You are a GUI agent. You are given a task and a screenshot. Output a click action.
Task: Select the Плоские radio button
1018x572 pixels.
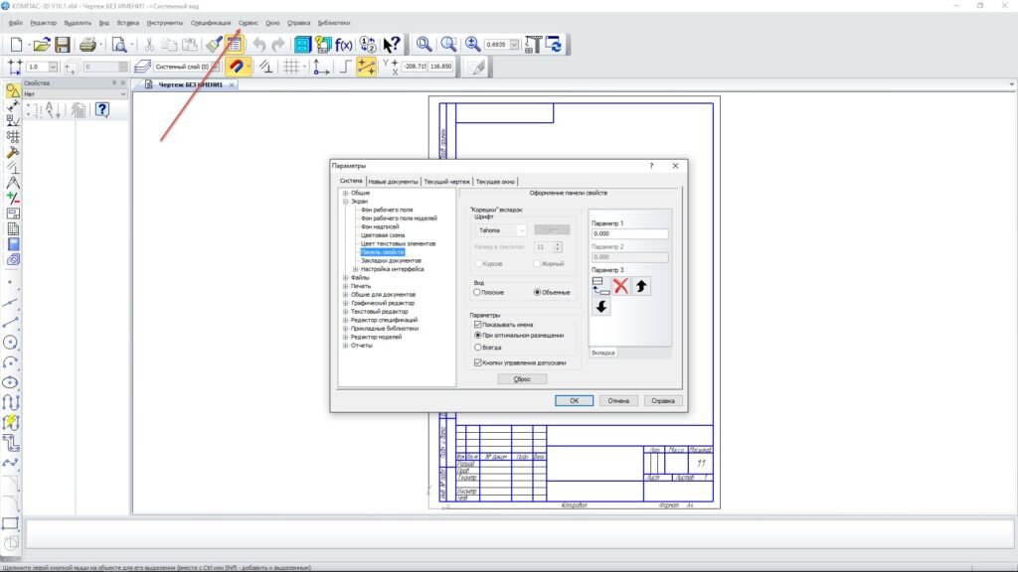tap(477, 293)
